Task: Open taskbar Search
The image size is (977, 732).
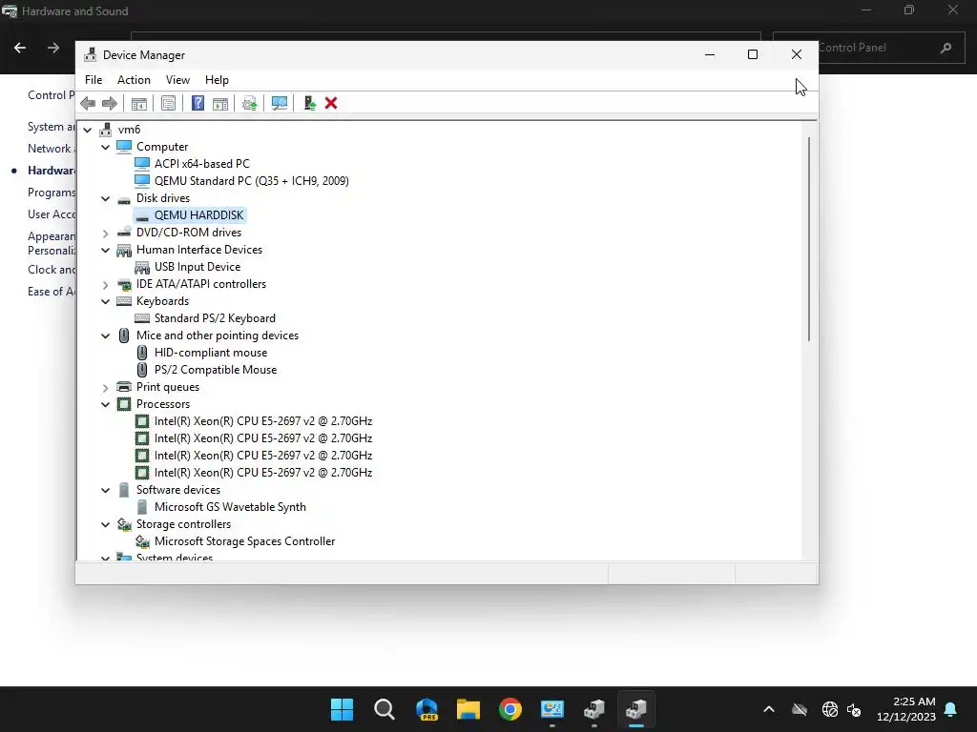Action: point(384,709)
